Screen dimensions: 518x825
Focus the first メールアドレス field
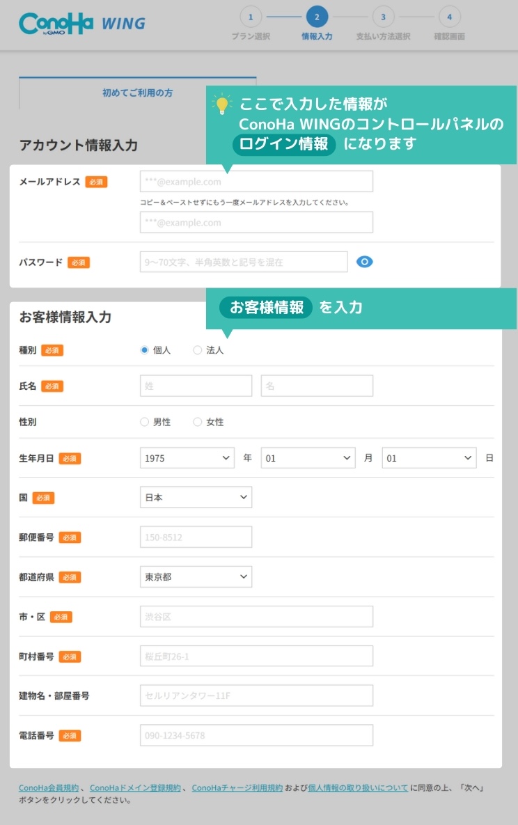pos(256,182)
